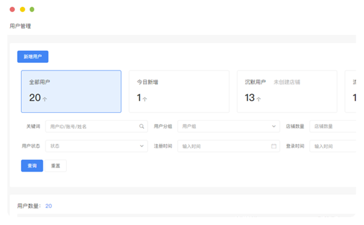Screen dimensions: 364x225
Task: Click the 用户管理 page title
Action: [20, 26]
